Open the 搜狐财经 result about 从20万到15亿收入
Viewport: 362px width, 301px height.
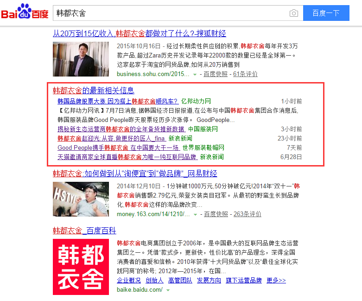pos(140,33)
